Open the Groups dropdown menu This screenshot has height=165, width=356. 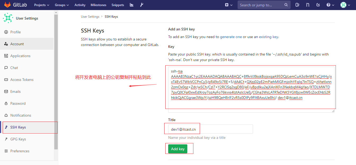[62, 5]
